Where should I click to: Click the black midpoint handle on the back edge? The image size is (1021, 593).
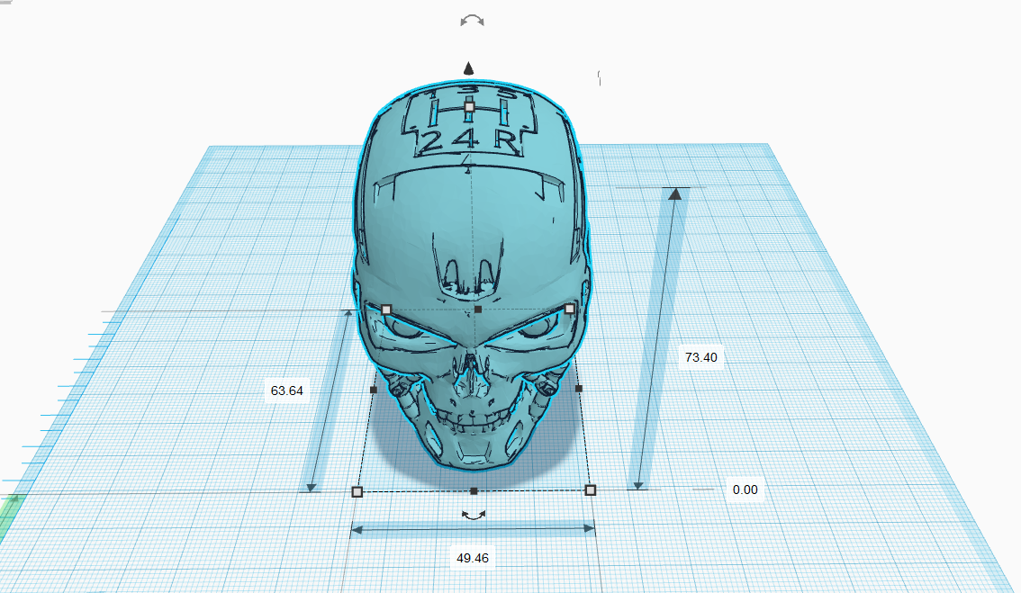(x=478, y=310)
